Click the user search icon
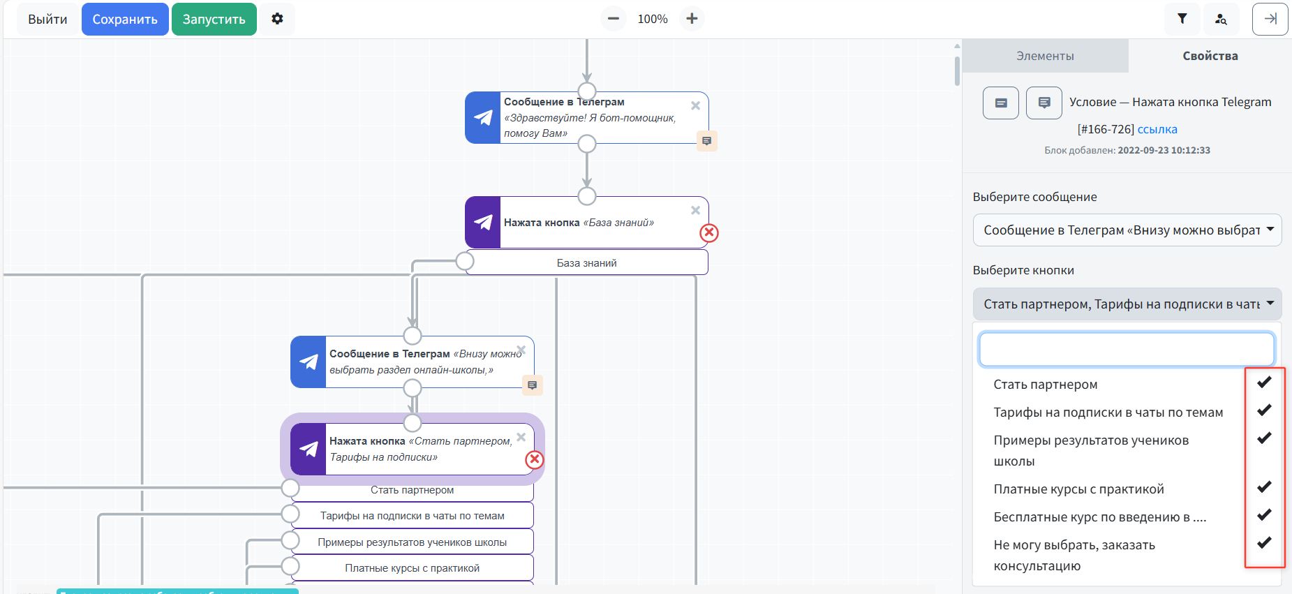 pos(1220,19)
